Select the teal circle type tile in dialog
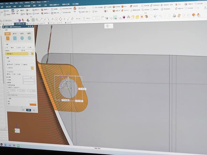The image size is (207, 155). point(22,37)
